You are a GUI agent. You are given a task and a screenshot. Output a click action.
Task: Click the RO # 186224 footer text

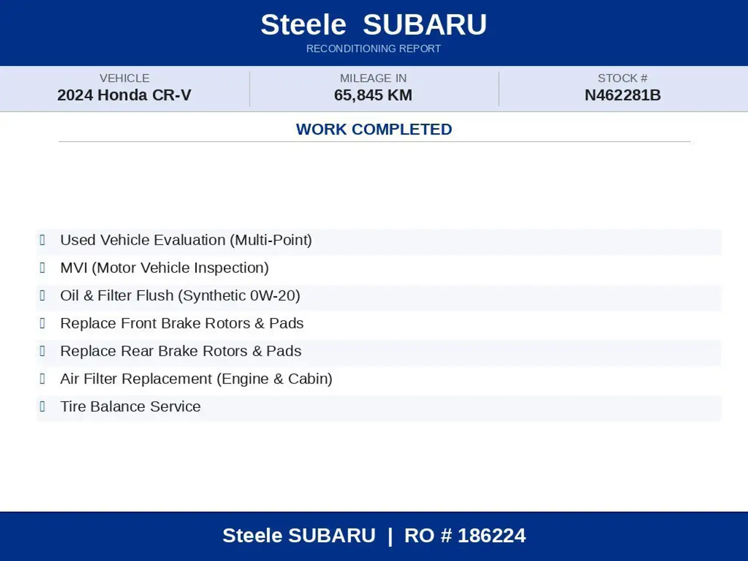pyautogui.click(x=465, y=535)
